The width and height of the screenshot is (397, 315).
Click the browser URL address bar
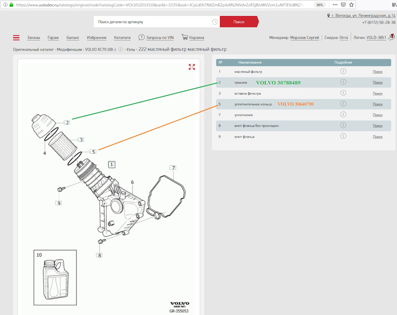pos(160,5)
